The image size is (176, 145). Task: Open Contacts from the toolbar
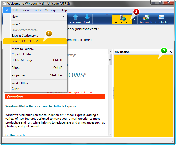[161, 19]
